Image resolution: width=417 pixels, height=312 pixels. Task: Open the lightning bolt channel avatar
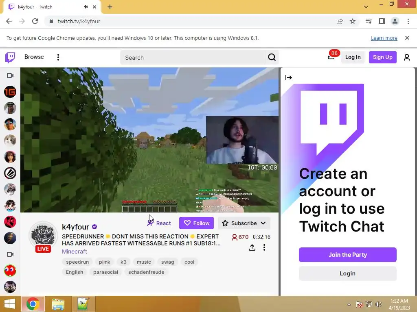click(10, 238)
